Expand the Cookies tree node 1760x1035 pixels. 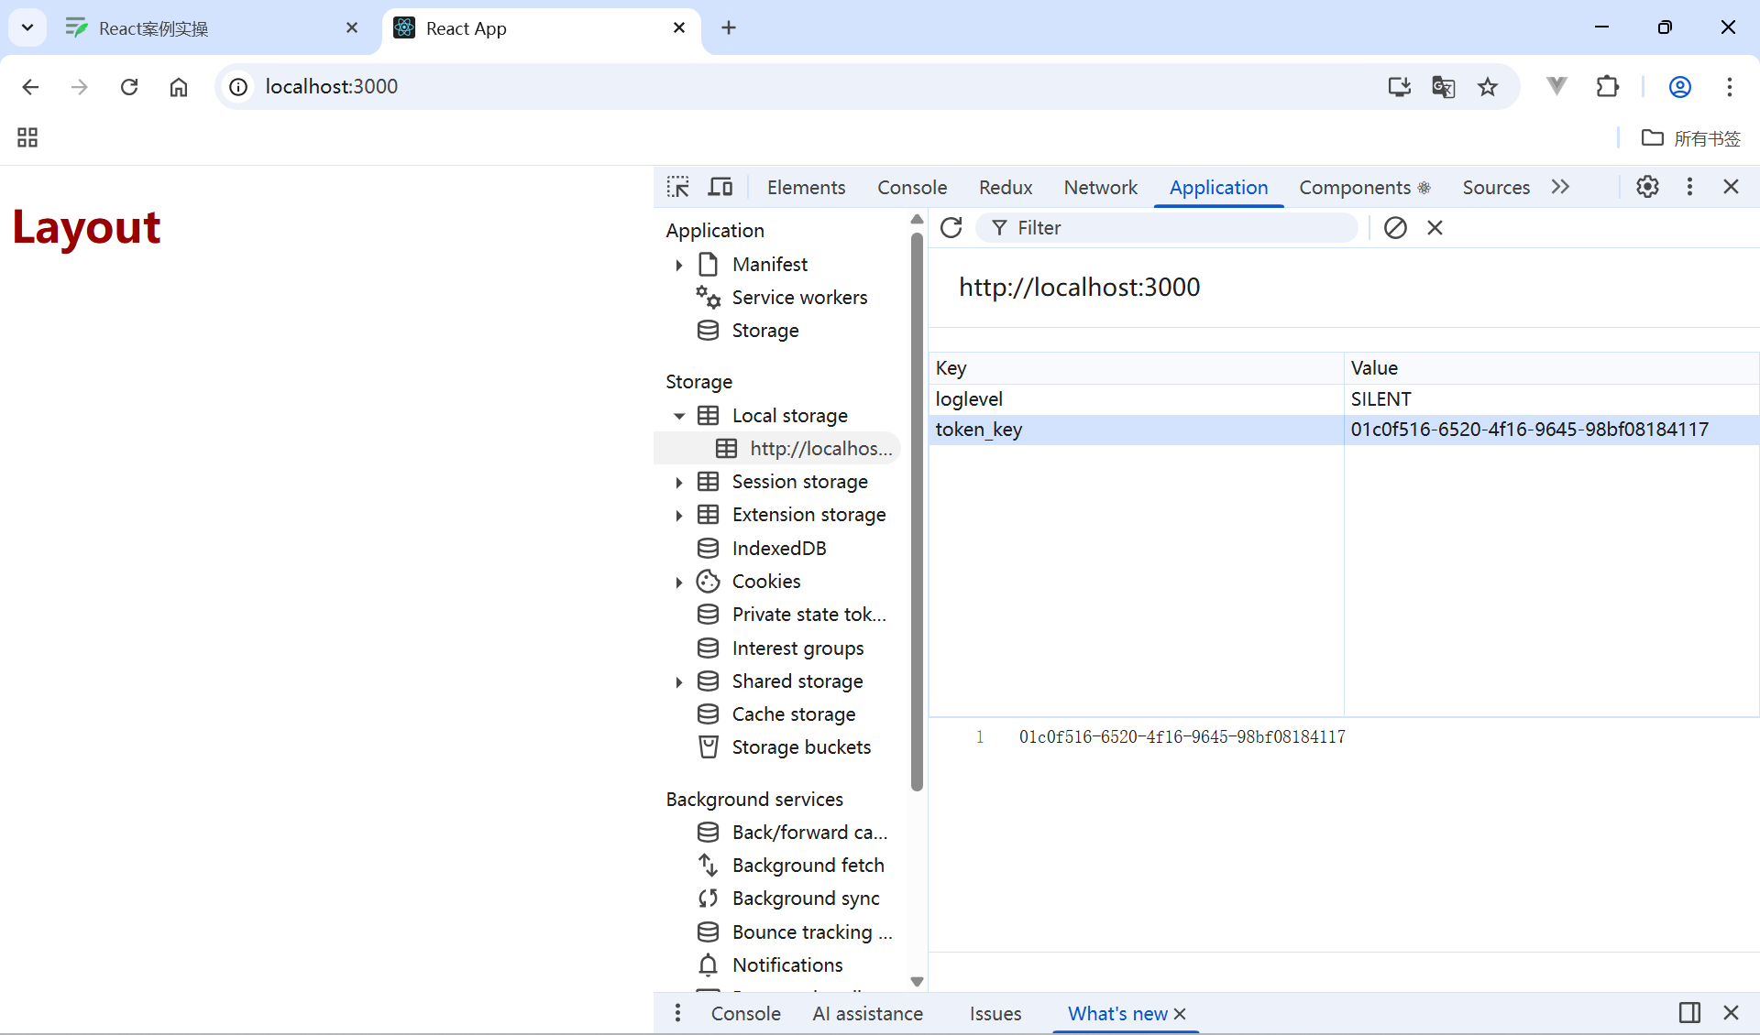[679, 582]
